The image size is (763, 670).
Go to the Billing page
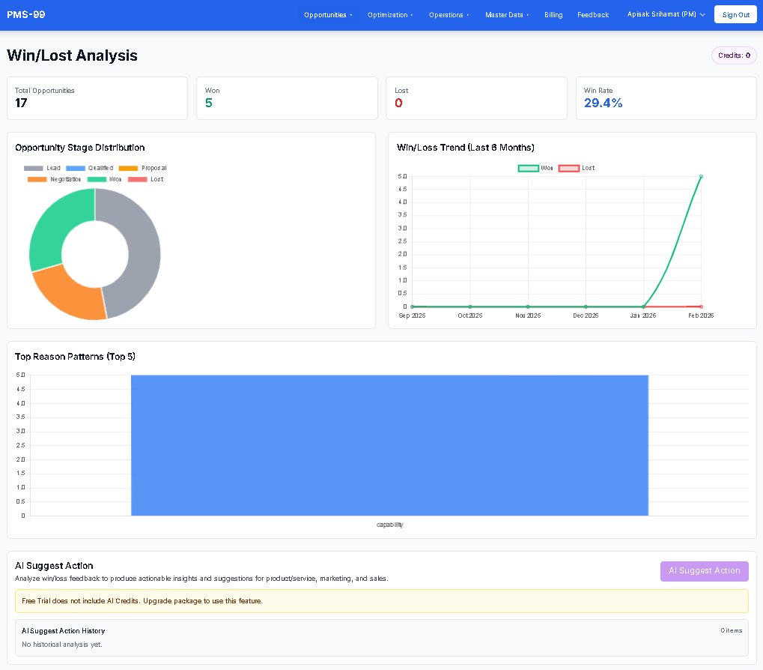[553, 15]
